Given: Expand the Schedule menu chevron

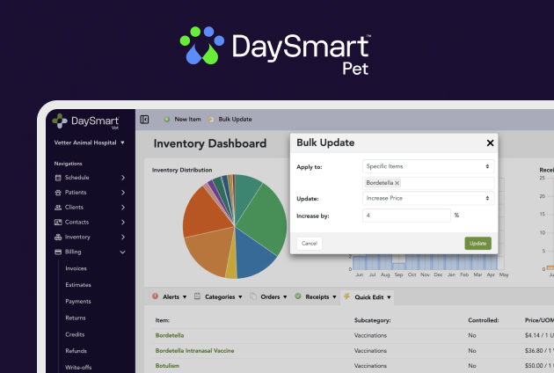Looking at the screenshot, I should pos(123,178).
